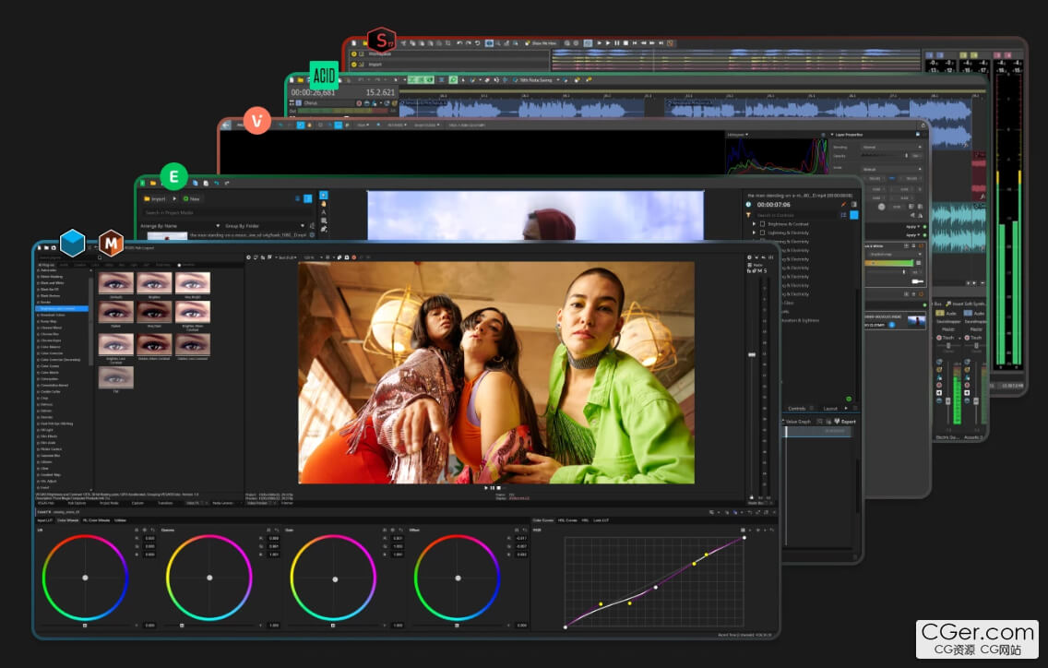Choose the 'Very Dark' eye preset thumbnail
This screenshot has width=1048, height=668.
click(154, 312)
